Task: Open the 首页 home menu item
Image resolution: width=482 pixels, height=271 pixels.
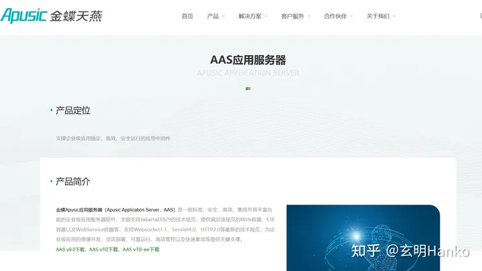Action: 187,16
